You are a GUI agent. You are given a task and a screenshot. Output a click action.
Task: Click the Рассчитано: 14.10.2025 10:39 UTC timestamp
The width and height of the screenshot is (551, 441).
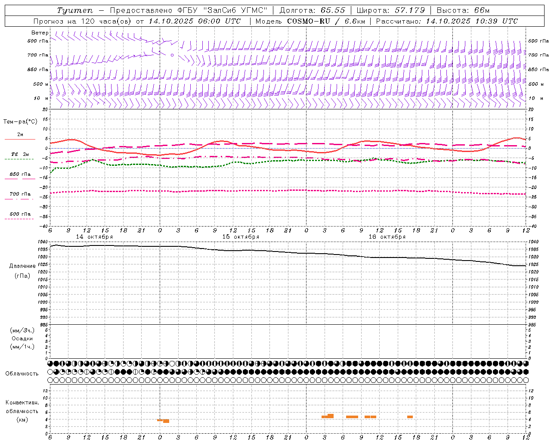[447, 21]
